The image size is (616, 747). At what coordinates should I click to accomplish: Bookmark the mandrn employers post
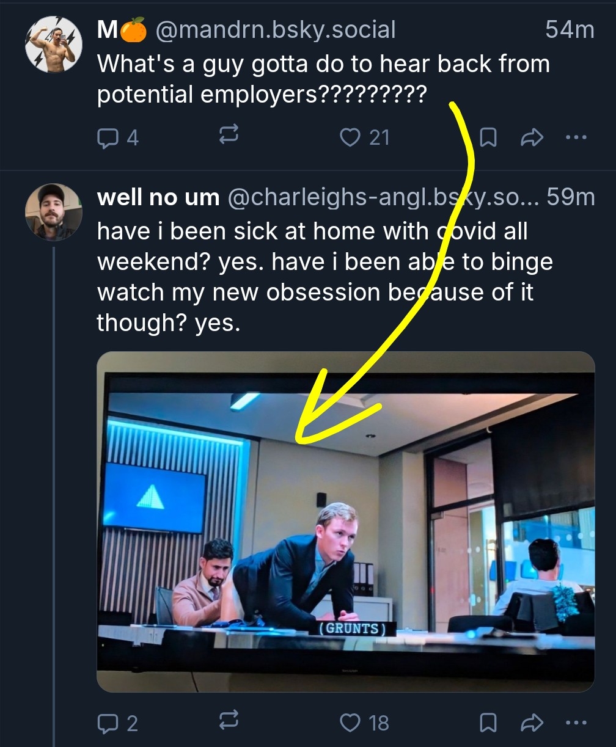487,138
